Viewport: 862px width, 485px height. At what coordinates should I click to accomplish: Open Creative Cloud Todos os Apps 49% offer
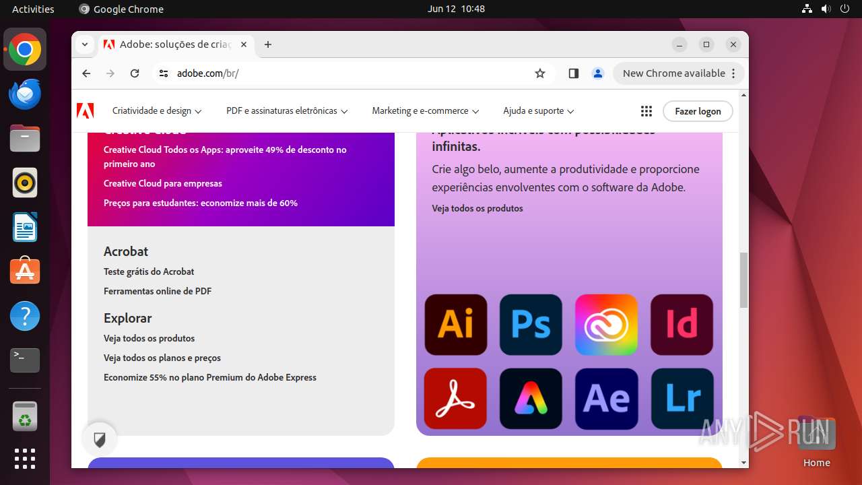pyautogui.click(x=225, y=157)
